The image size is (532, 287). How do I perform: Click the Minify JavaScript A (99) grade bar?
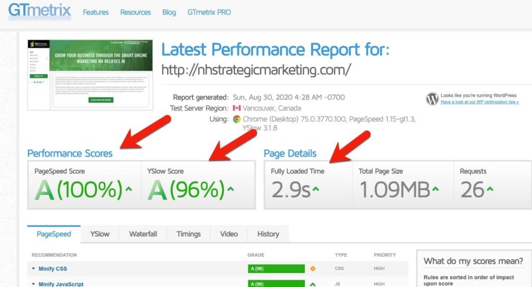tap(276, 283)
